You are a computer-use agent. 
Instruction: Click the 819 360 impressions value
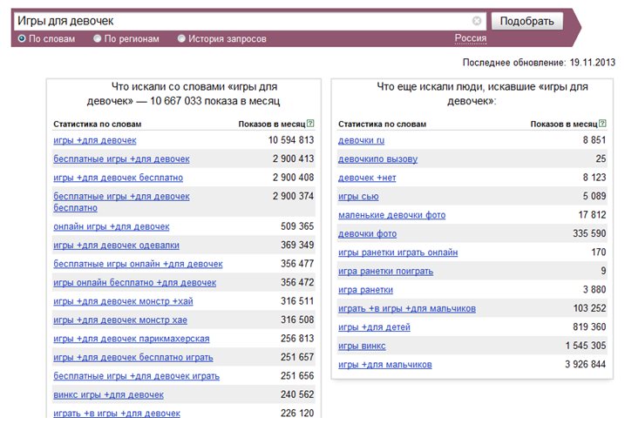[x=589, y=327]
